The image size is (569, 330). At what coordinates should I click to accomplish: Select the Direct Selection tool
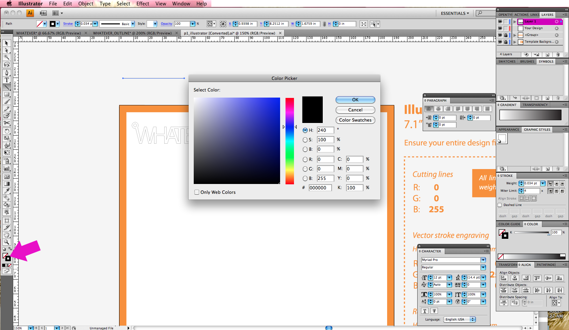pos(6,50)
